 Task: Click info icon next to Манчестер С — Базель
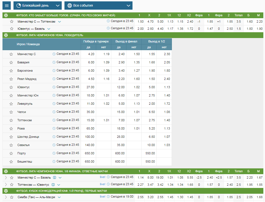click(55, 177)
